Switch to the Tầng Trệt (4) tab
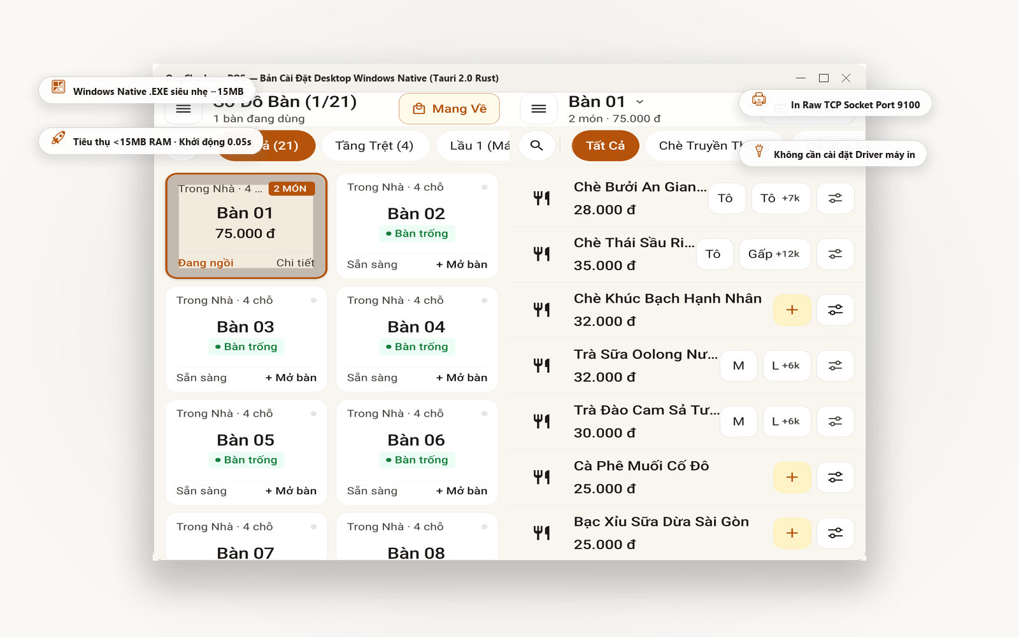This screenshot has width=1019, height=637. point(374,146)
